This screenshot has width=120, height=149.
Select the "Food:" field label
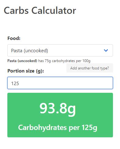[x=14, y=38]
